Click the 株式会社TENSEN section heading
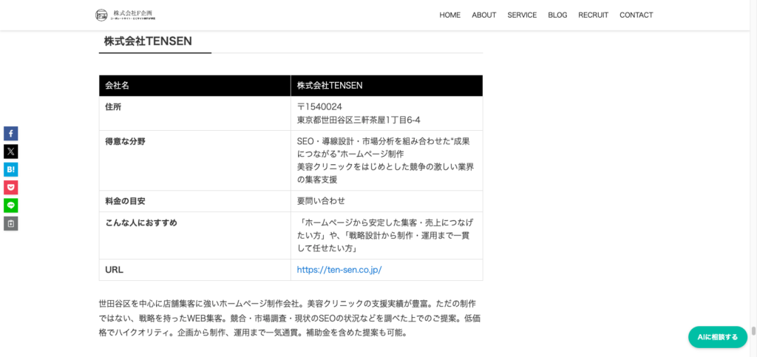 pos(148,41)
